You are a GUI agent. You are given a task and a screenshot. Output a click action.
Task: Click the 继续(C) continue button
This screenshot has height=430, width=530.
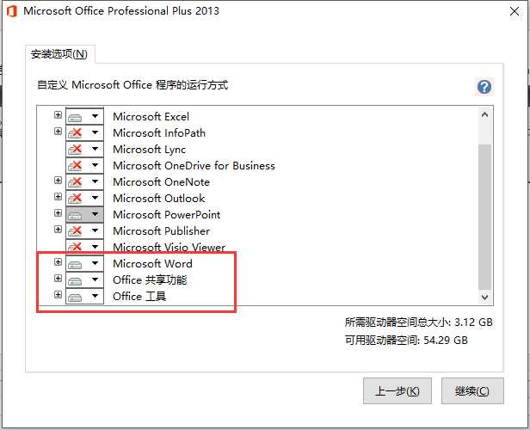(472, 390)
